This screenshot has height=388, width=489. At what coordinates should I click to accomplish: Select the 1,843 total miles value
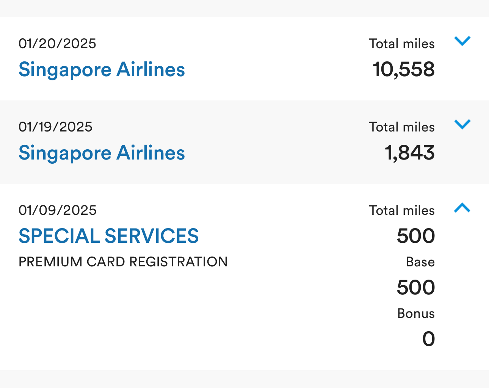pos(409,153)
